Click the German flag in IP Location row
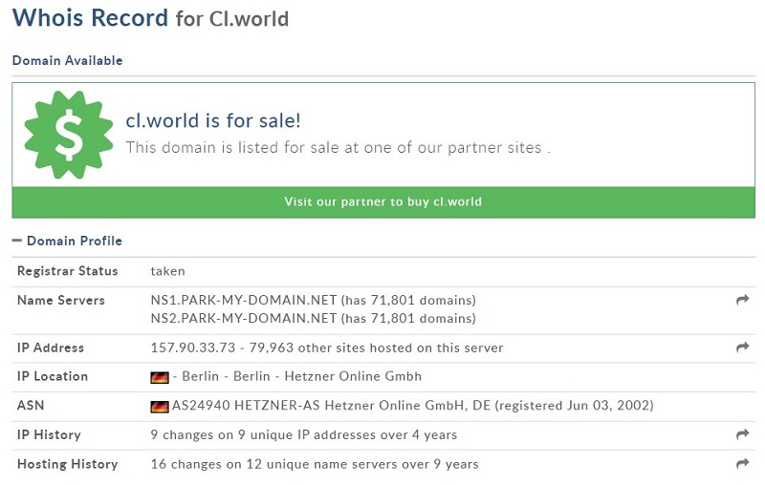765x485 pixels. pos(160,377)
